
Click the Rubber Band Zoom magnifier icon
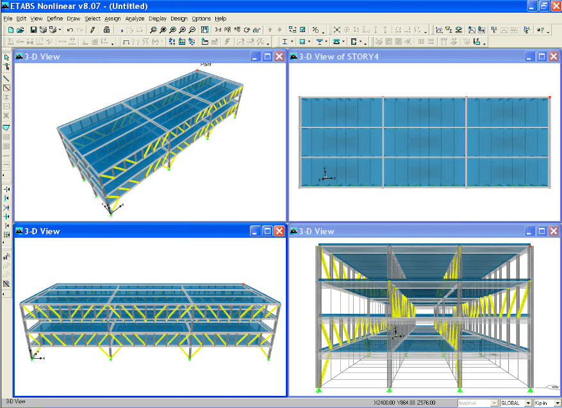point(153,30)
